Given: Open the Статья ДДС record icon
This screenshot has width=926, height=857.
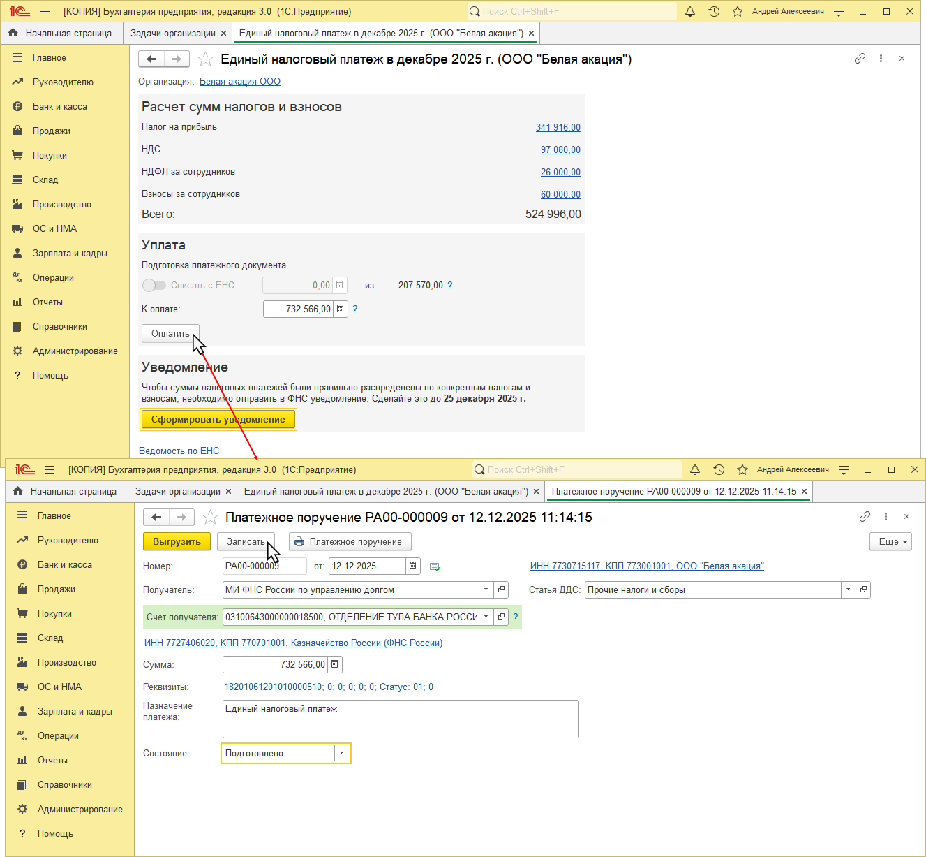Looking at the screenshot, I should click(863, 589).
